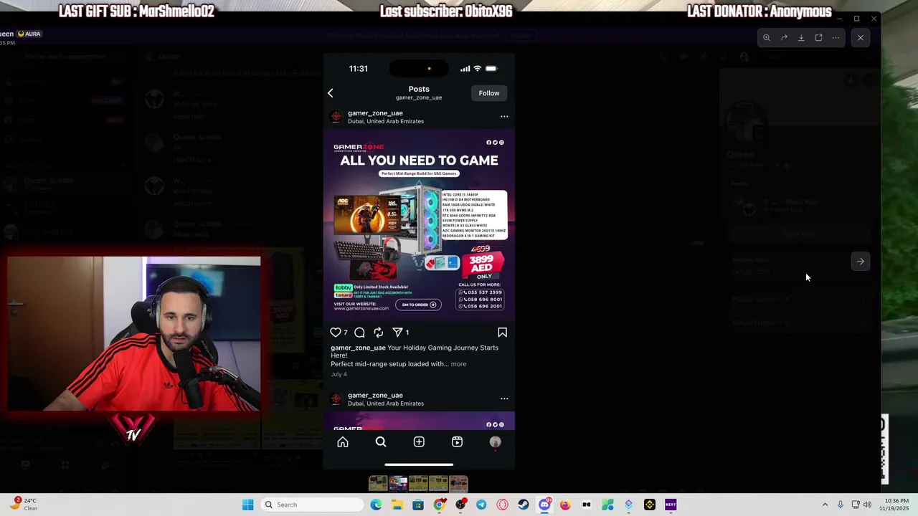Go to the next image arrow
This screenshot has width=918, height=516.
(x=861, y=262)
